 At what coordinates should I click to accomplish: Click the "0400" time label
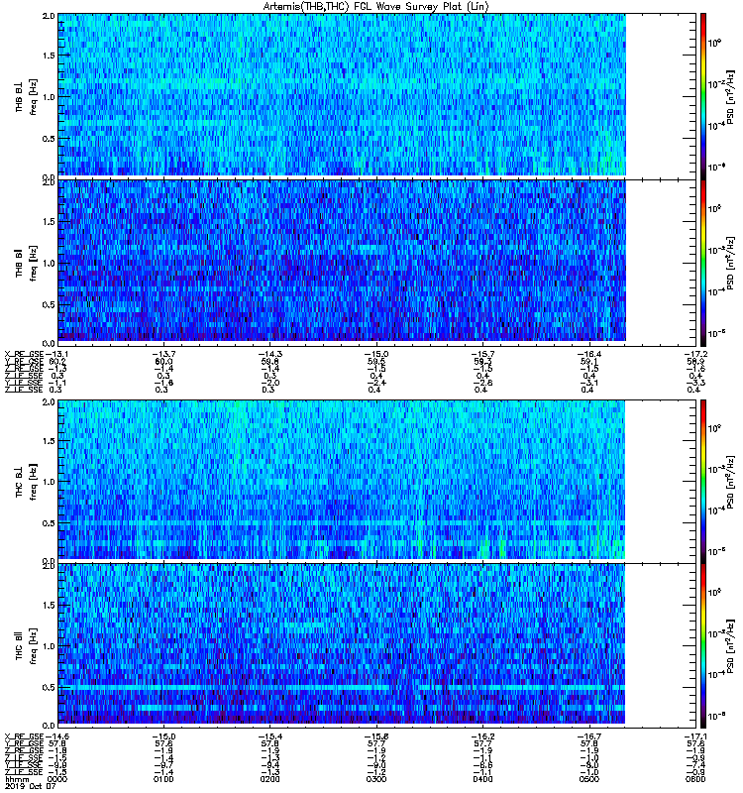[x=482, y=779]
